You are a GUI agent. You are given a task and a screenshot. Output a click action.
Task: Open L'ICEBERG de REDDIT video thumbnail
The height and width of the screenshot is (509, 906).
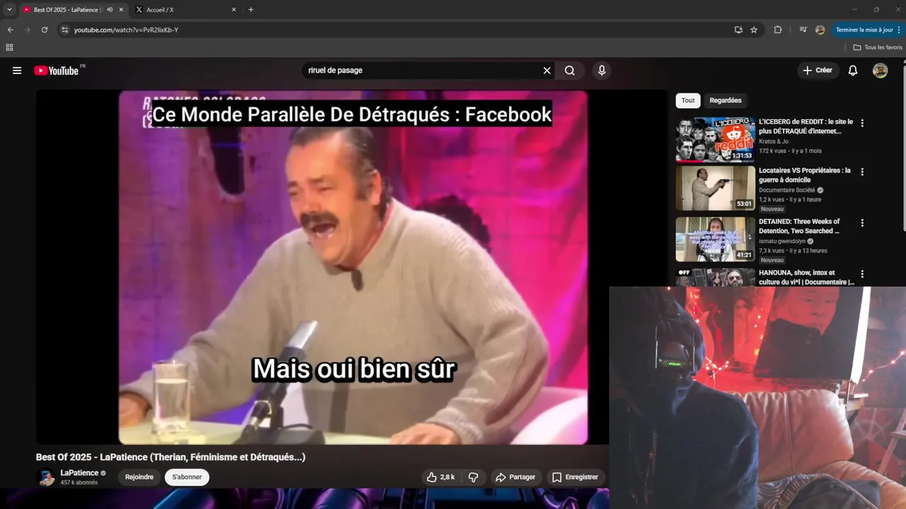tap(716, 139)
